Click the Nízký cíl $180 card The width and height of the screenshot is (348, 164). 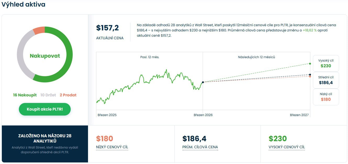click(x=326, y=97)
